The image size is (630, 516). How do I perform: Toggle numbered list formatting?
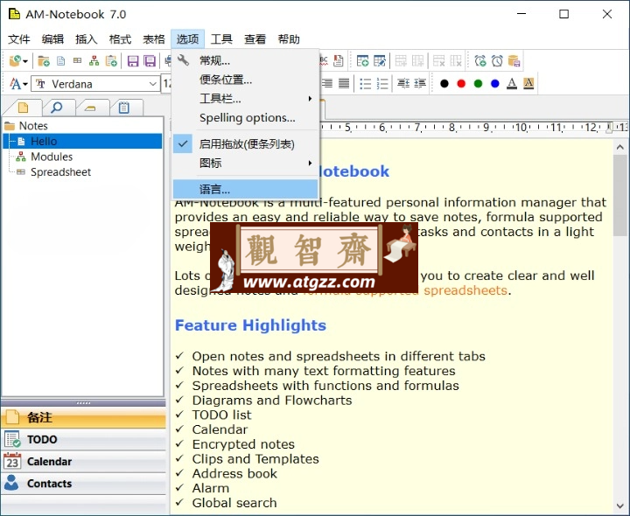382,84
